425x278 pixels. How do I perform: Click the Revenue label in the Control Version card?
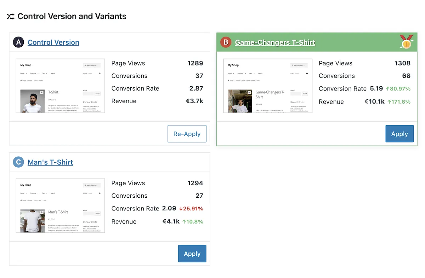coord(124,101)
